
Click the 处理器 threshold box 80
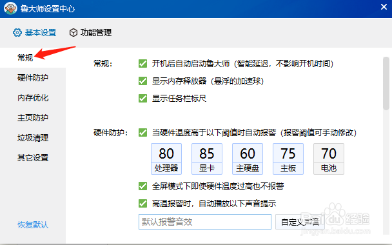coord(166,159)
